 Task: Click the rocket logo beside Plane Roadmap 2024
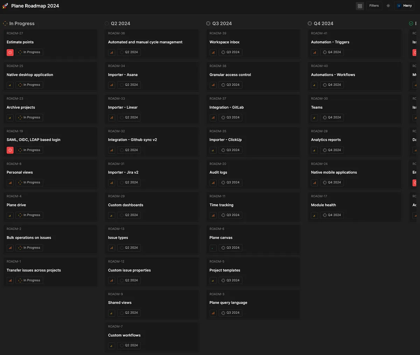click(x=5, y=6)
